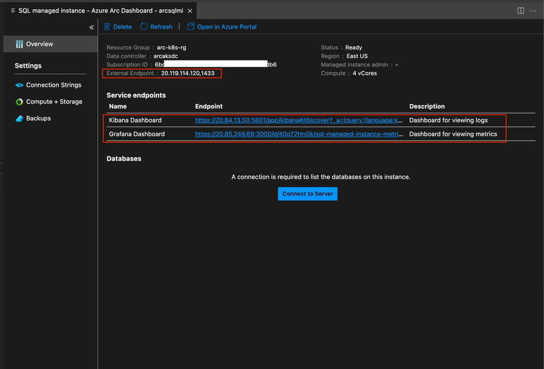Click the Settings heading in the sidebar
The width and height of the screenshot is (544, 369).
(28, 65)
